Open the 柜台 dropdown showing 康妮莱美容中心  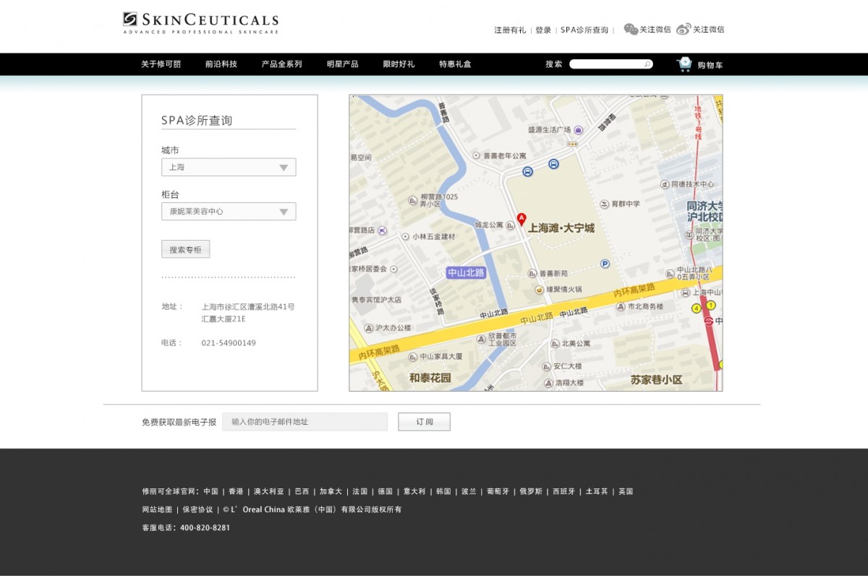coord(229,211)
